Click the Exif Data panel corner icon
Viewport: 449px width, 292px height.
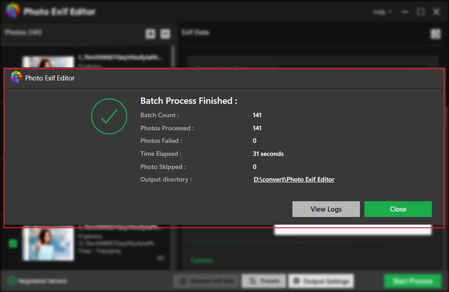tap(436, 34)
